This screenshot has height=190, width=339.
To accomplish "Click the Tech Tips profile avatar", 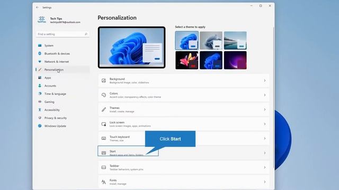I will [42, 20].
